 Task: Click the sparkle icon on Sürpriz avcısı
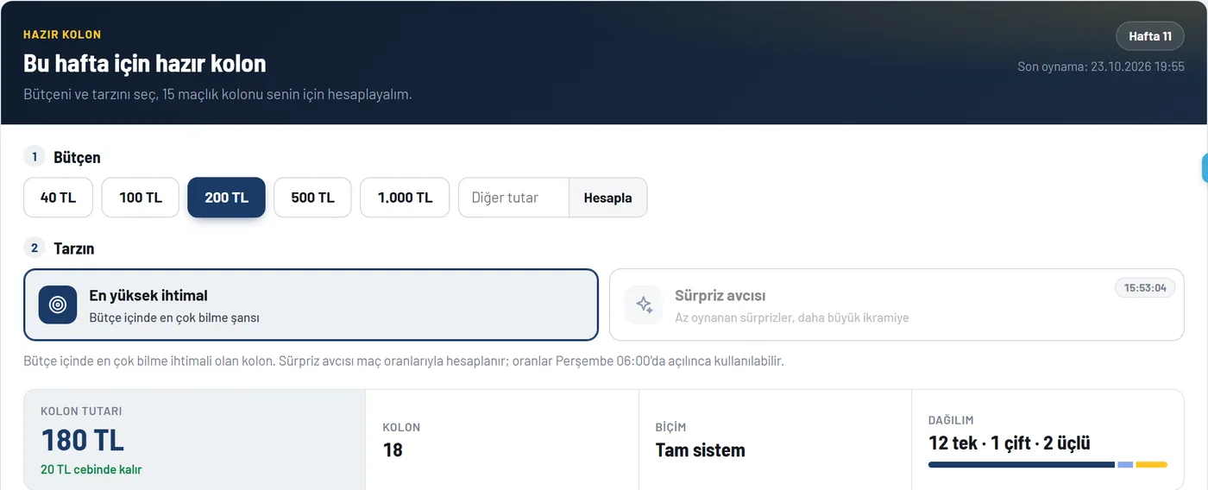click(644, 305)
